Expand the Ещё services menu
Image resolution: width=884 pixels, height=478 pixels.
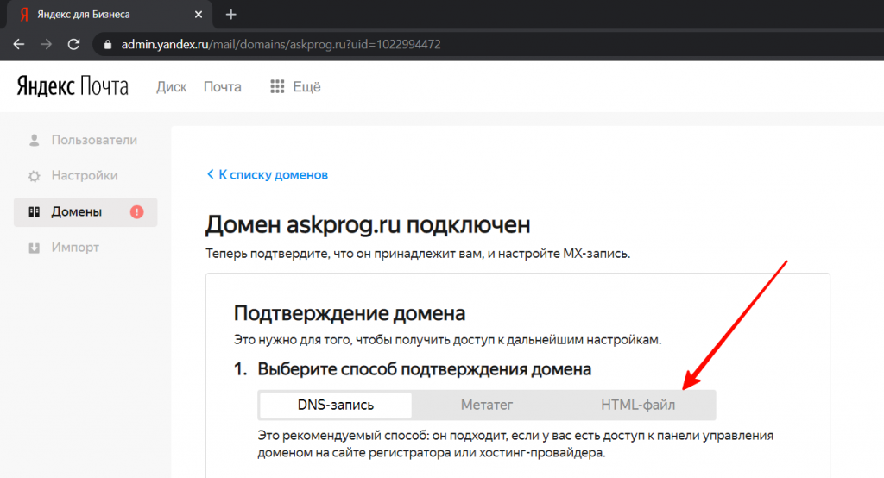[x=306, y=87]
